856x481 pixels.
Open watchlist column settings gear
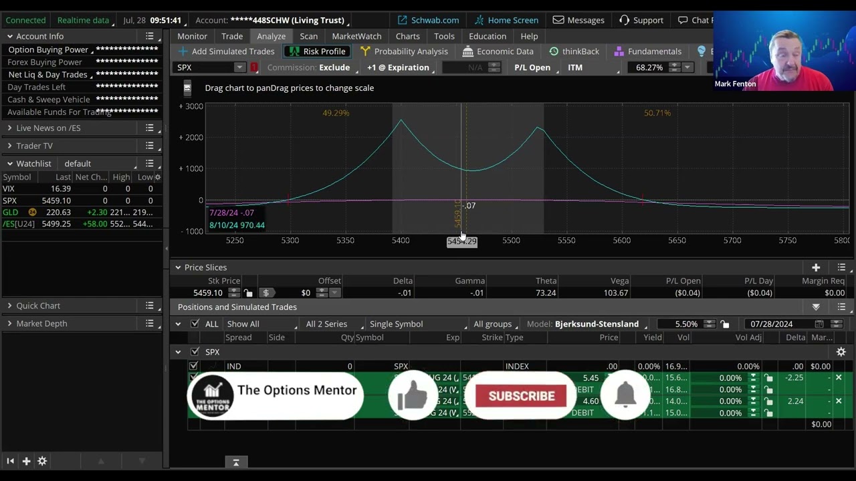click(x=158, y=177)
